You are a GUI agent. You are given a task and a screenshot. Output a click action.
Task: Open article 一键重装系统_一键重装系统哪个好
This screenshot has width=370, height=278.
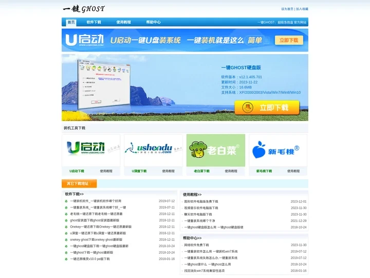[98, 207]
